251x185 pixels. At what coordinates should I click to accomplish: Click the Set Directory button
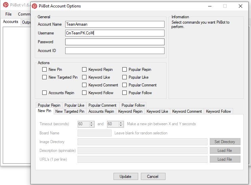click(225, 142)
